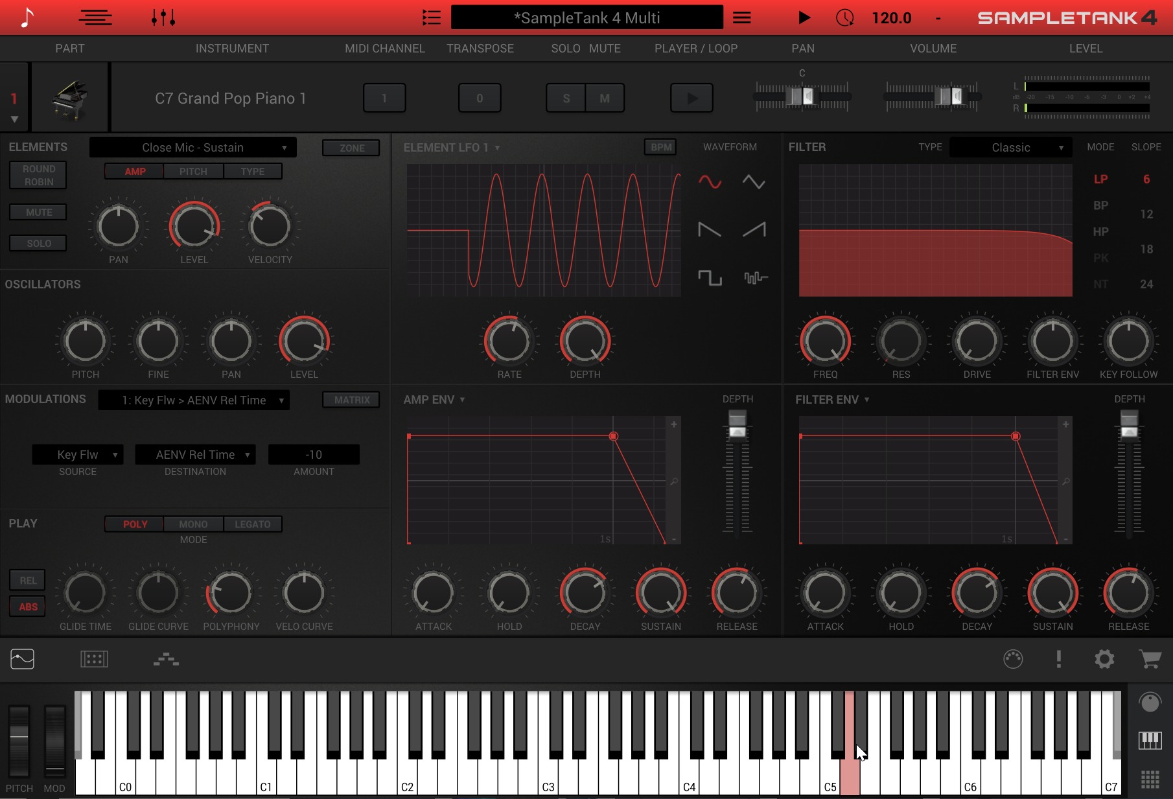
Task: Enable REL glide mode
Action: click(x=28, y=581)
